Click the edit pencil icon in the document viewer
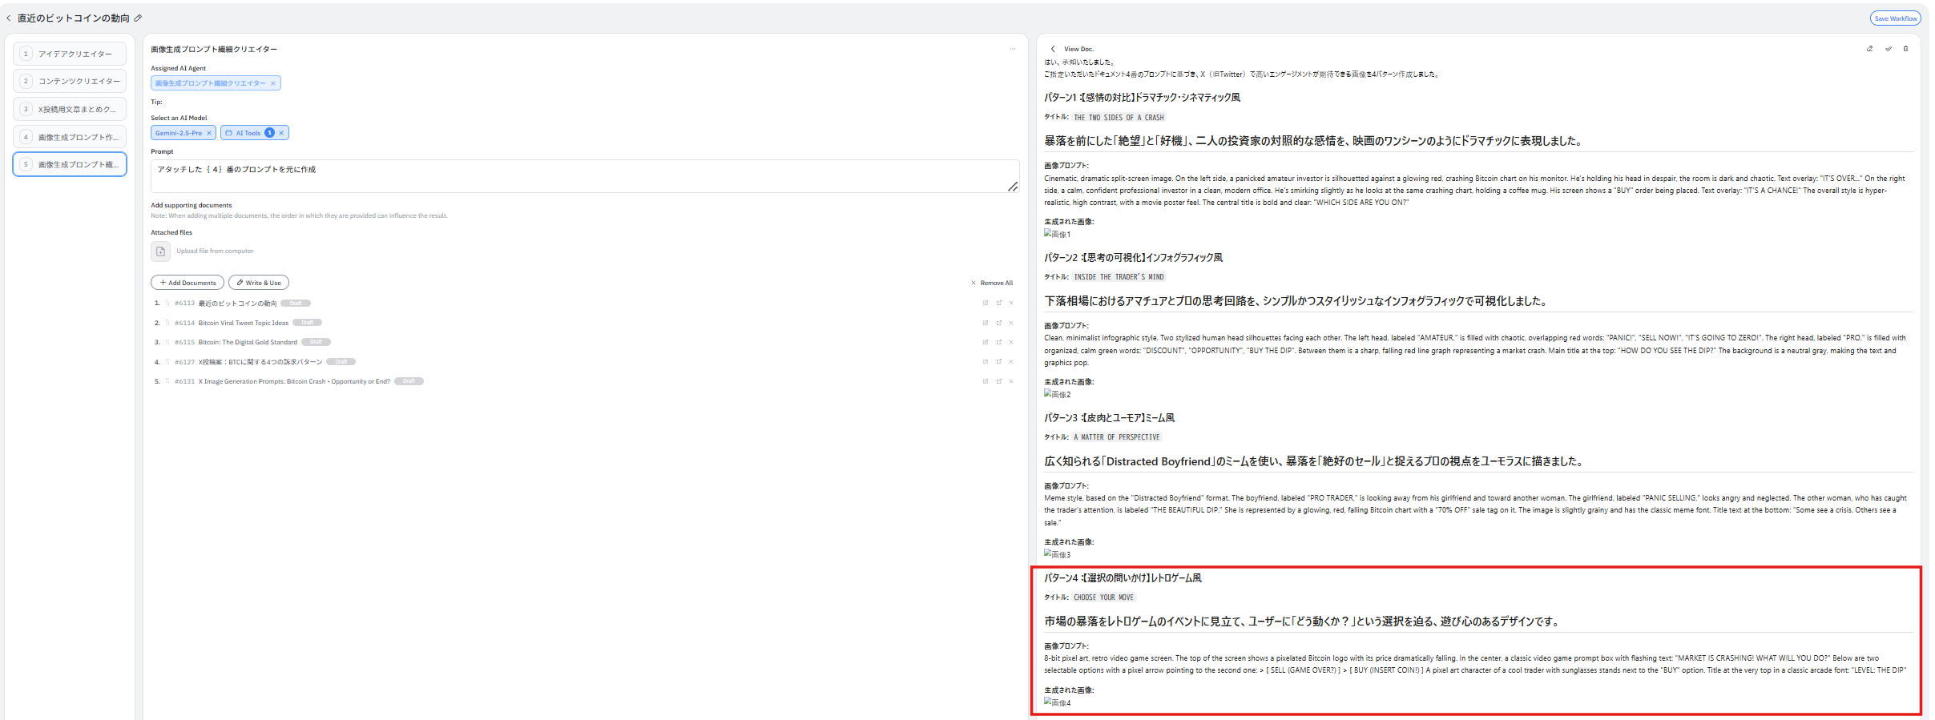Image resolution: width=1935 pixels, height=720 pixels. [x=1869, y=49]
